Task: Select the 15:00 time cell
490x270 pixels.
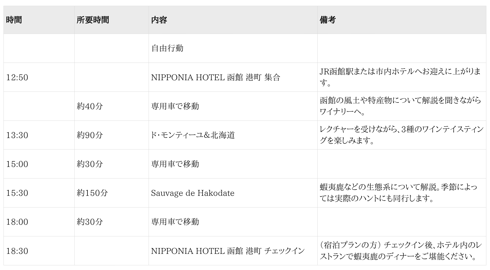Action: point(17,164)
